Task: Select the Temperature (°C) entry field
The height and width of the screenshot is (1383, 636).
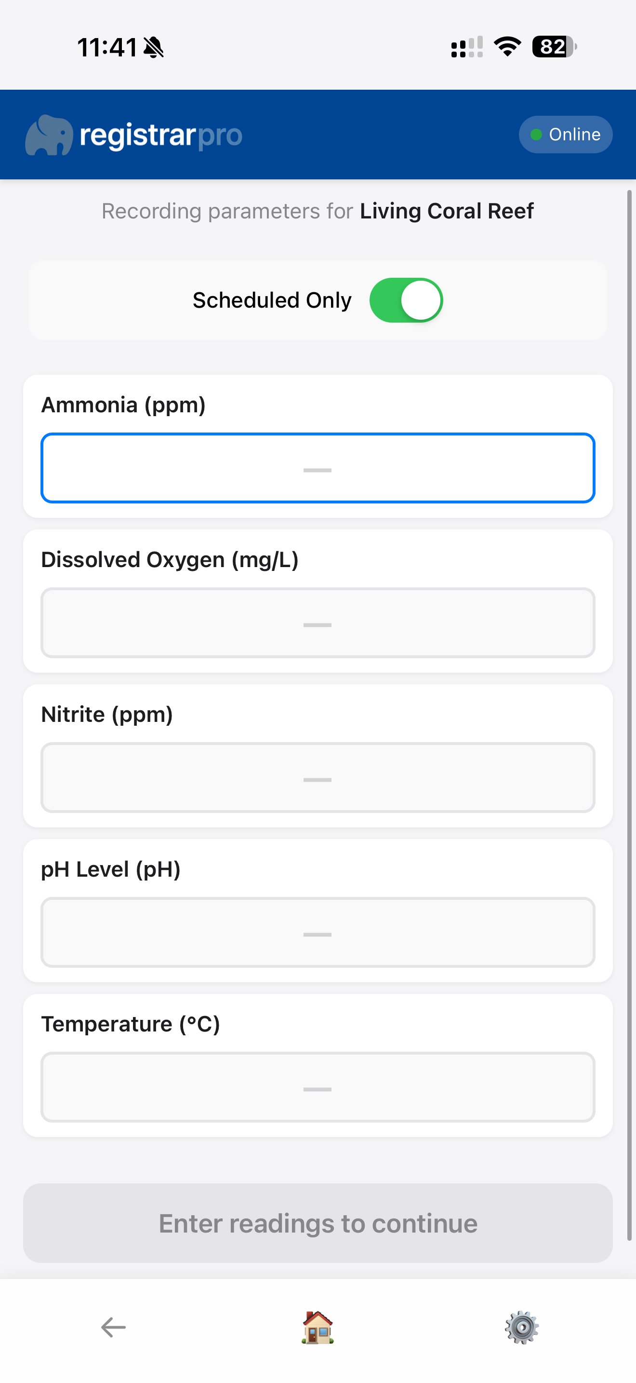Action: tap(318, 1088)
